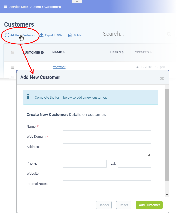Close the Add New Customer dialog
The height and width of the screenshot is (214, 178).
point(162,78)
